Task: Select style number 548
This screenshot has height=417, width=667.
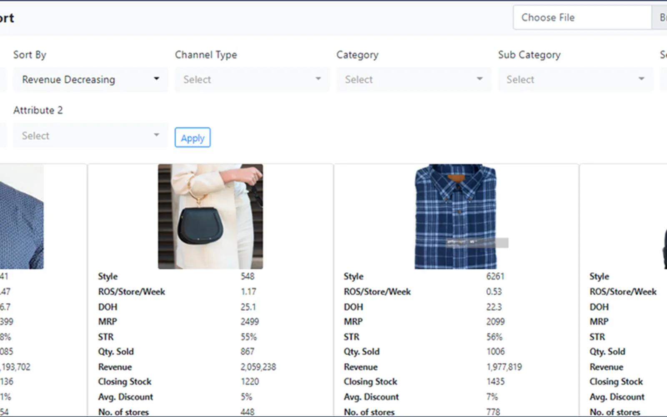Action: click(247, 276)
